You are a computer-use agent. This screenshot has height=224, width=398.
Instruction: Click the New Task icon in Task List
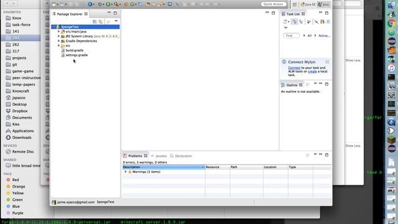[x=285, y=22]
